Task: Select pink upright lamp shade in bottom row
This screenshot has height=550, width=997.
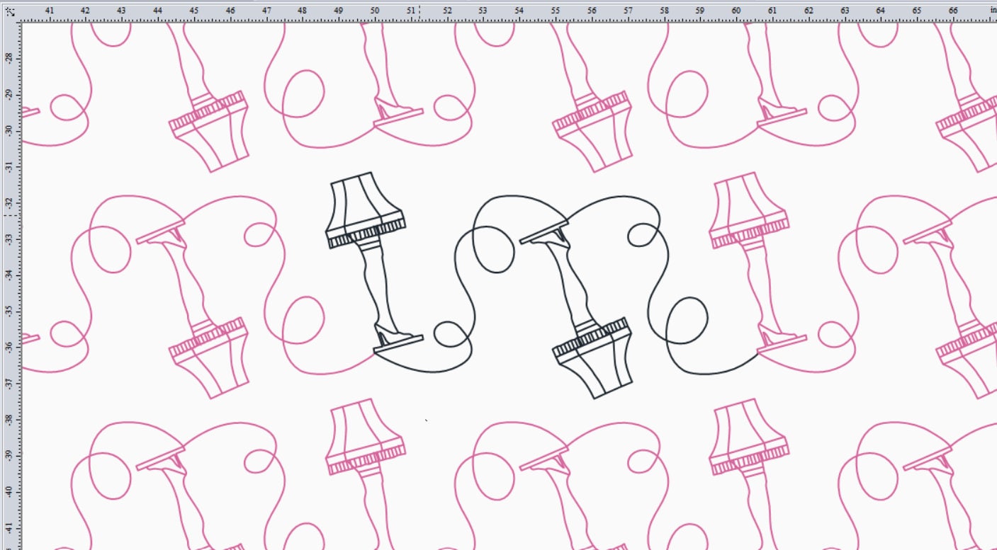Action: (x=364, y=436)
